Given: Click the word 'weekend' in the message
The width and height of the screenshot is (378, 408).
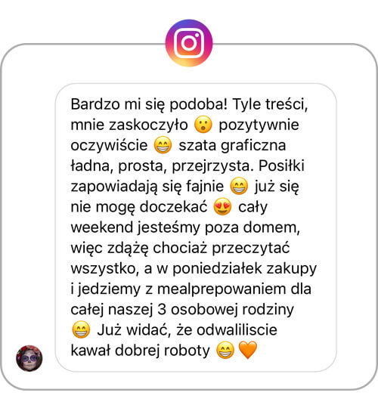Looking at the screenshot, I should point(102,227).
